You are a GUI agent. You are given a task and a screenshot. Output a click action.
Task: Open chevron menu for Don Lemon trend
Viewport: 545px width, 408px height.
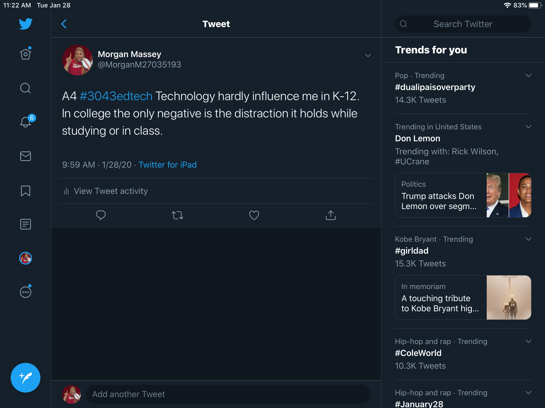[529, 127]
